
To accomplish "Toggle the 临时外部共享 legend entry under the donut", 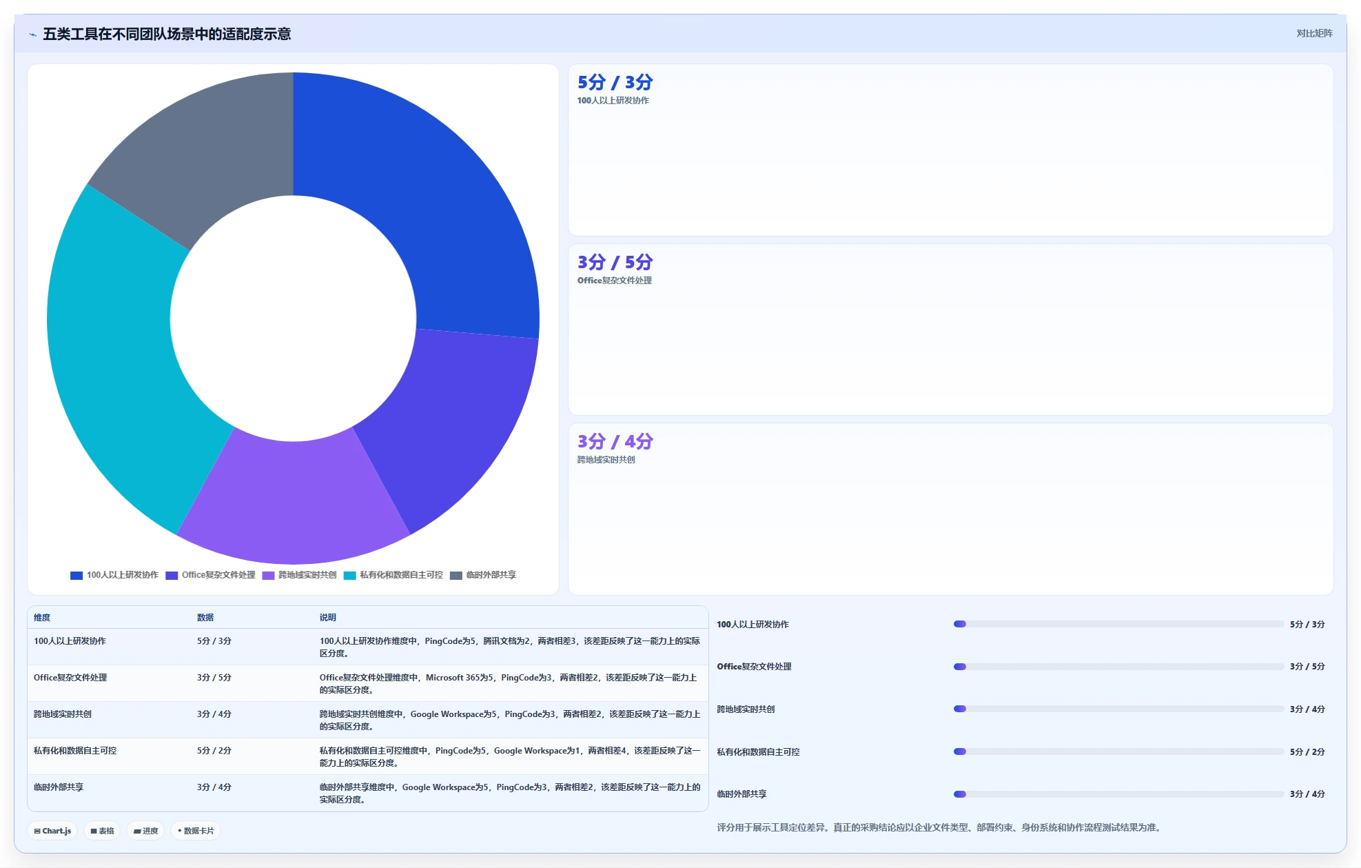I will pos(482,575).
